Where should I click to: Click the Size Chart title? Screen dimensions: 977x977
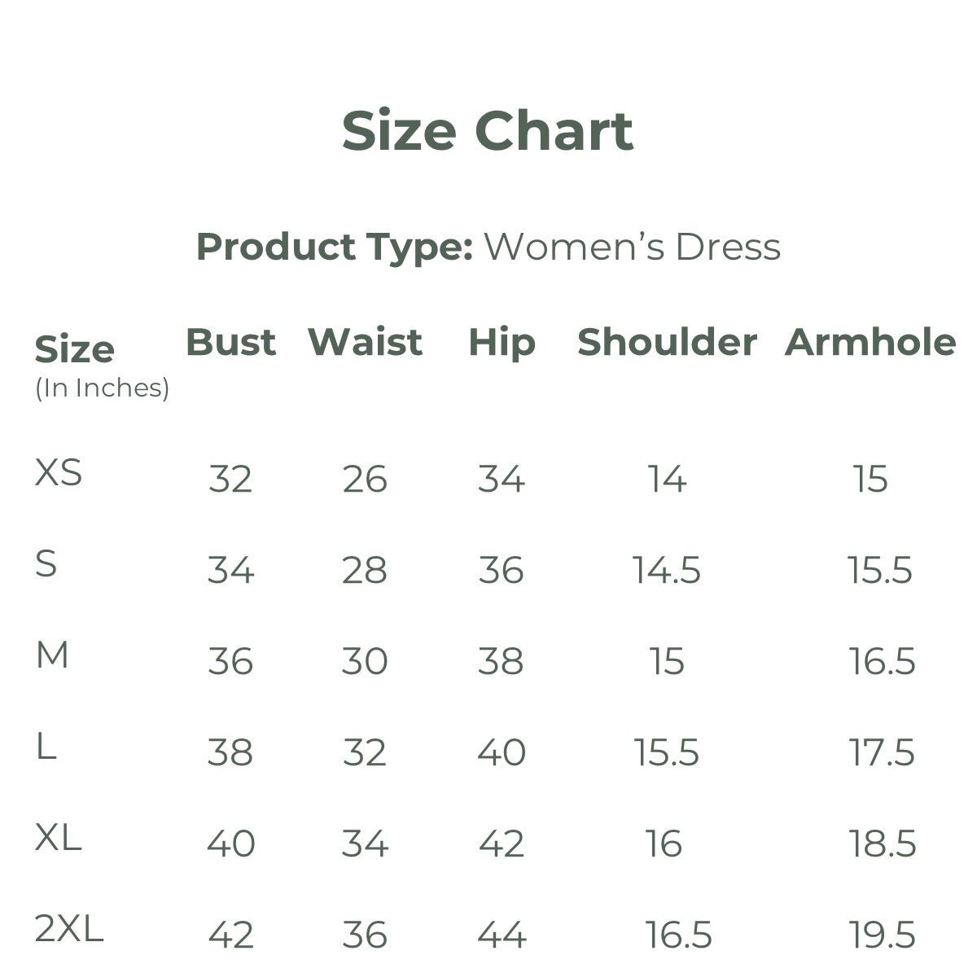tap(487, 132)
